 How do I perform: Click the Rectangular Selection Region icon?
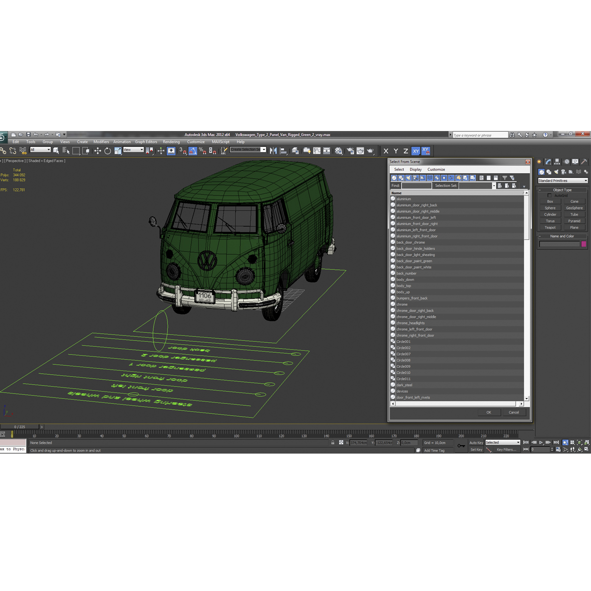click(76, 151)
